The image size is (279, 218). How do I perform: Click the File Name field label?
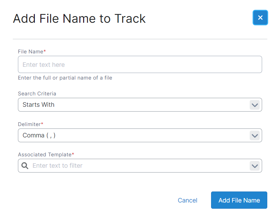30,52
